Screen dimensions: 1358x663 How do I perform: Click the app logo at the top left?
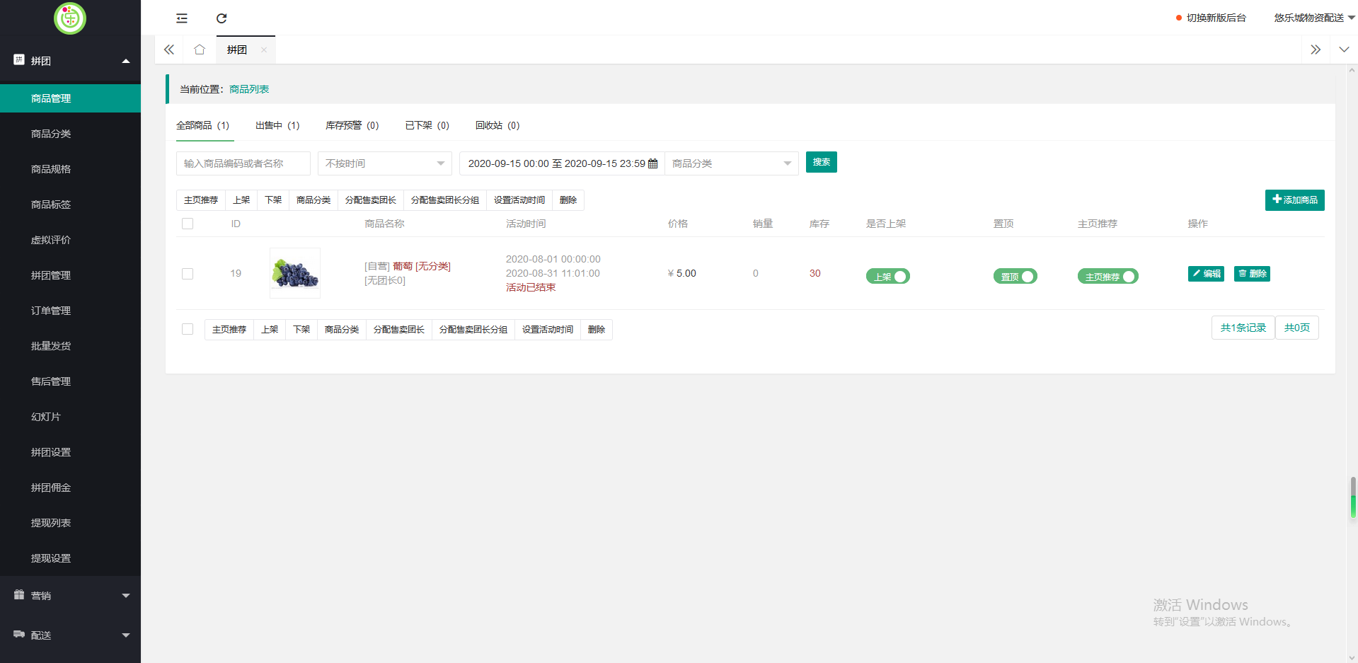coord(70,19)
